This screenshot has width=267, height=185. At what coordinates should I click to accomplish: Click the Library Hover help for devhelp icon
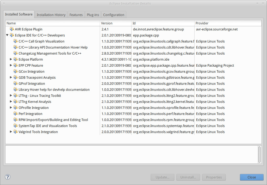(16, 90)
